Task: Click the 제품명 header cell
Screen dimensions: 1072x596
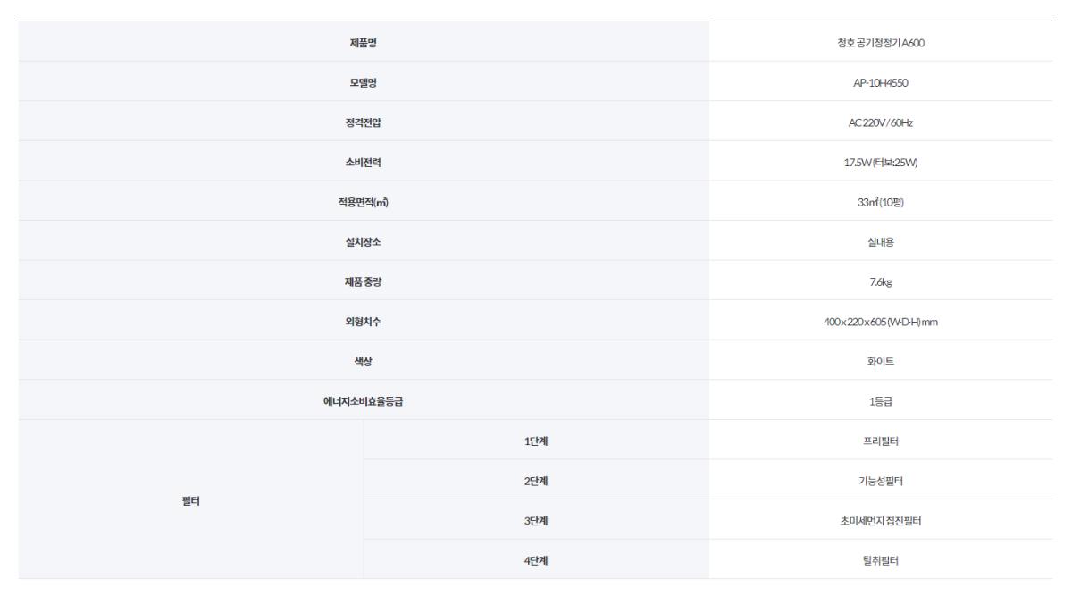Action: pos(363,42)
